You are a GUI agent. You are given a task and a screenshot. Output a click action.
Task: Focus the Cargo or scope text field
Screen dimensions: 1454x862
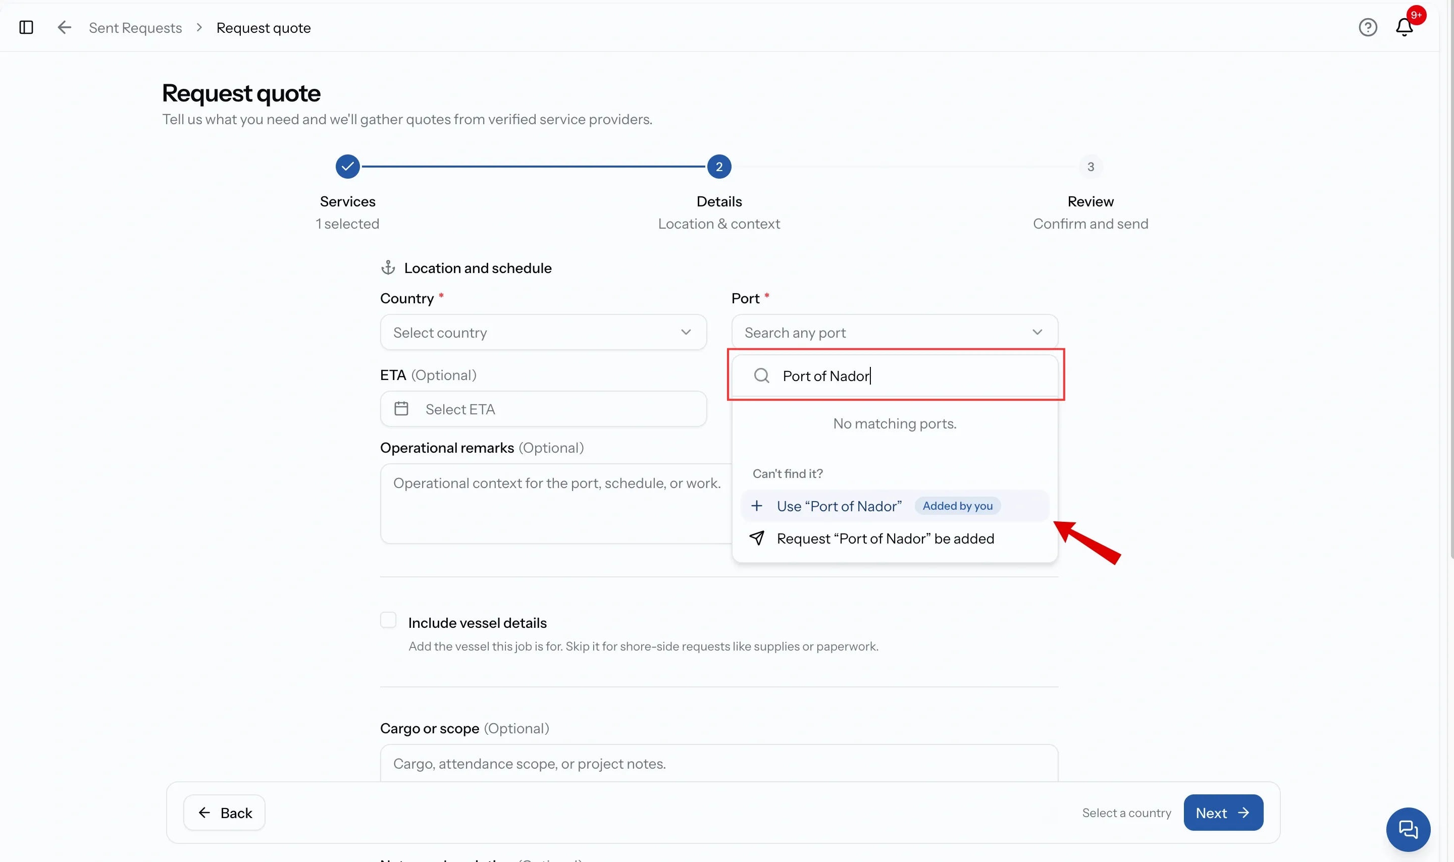tap(718, 763)
